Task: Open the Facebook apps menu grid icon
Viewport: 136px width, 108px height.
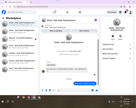Action: pyautogui.click(x=120, y=12)
